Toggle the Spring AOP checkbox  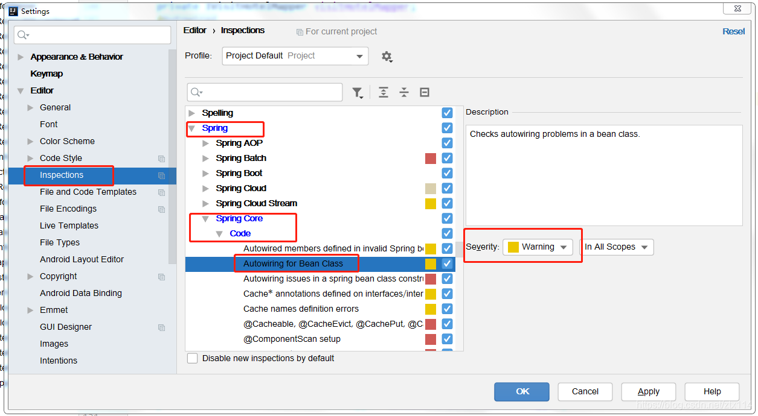447,143
